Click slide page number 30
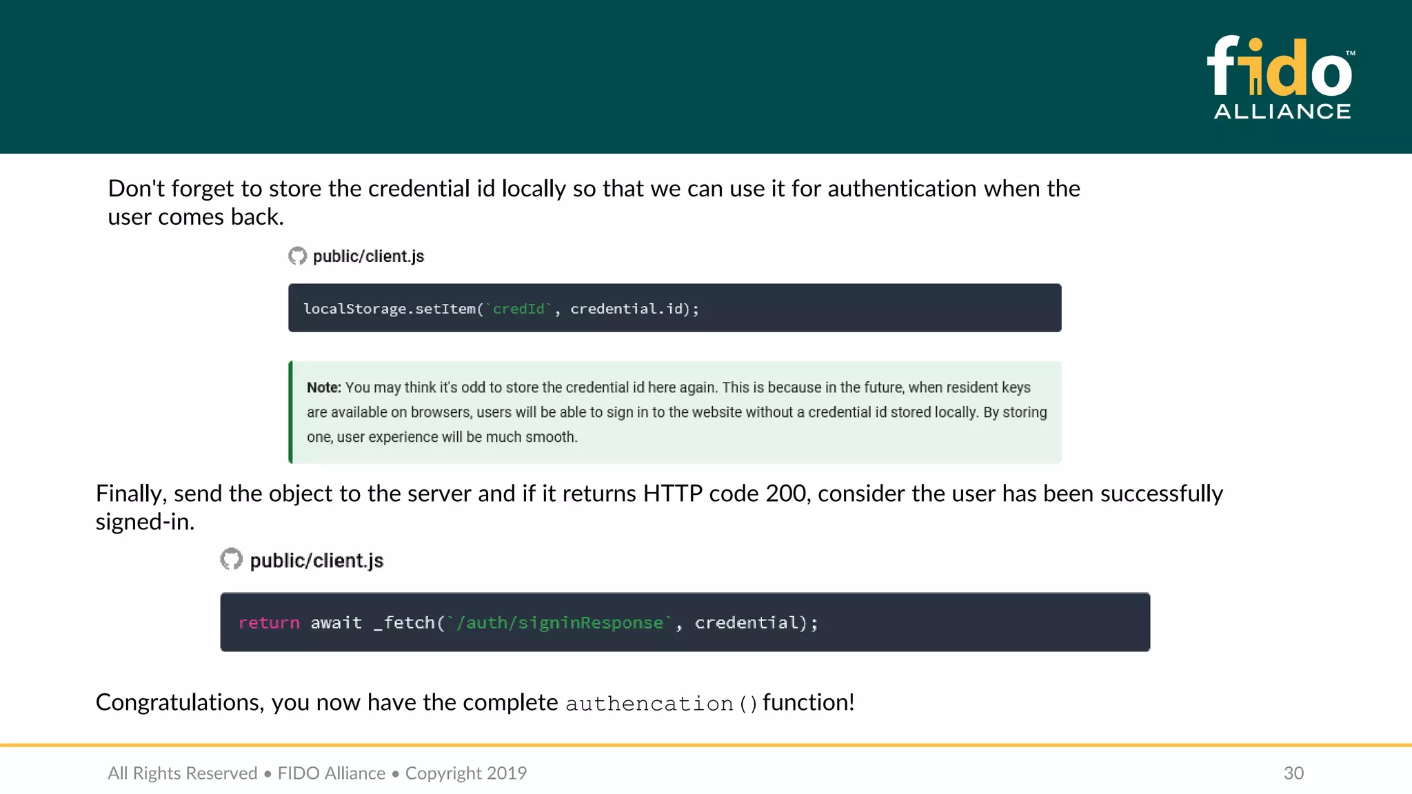The width and height of the screenshot is (1412, 794). [x=1293, y=773]
